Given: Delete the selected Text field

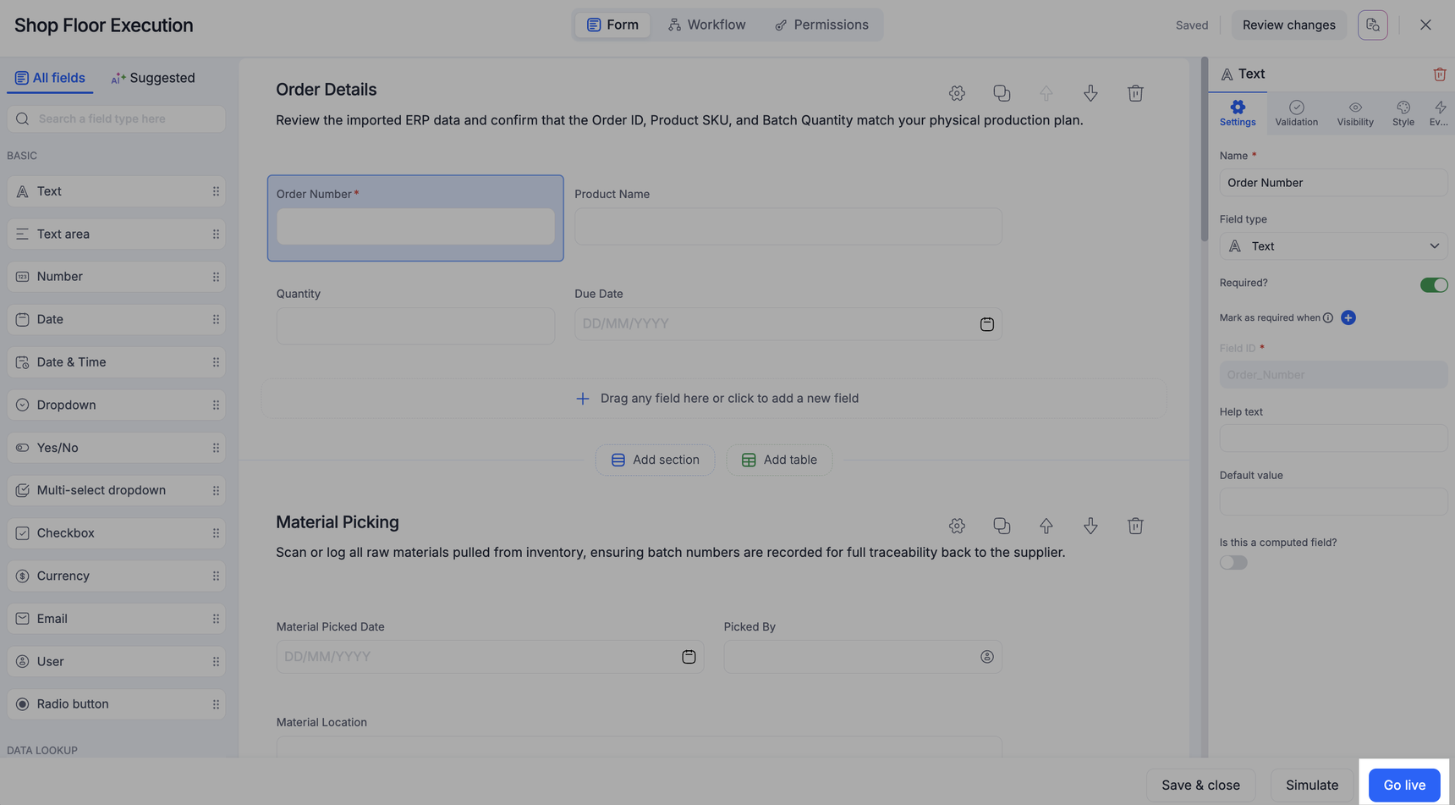Looking at the screenshot, I should point(1439,74).
